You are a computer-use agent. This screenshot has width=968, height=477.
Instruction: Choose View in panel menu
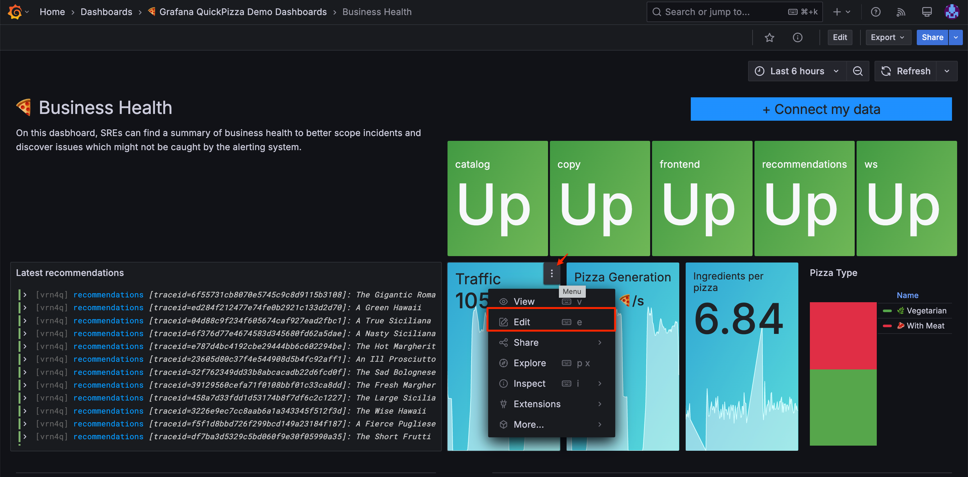tap(551, 302)
